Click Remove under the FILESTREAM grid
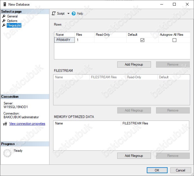This screenshot has height=176, width=194. 173,110
